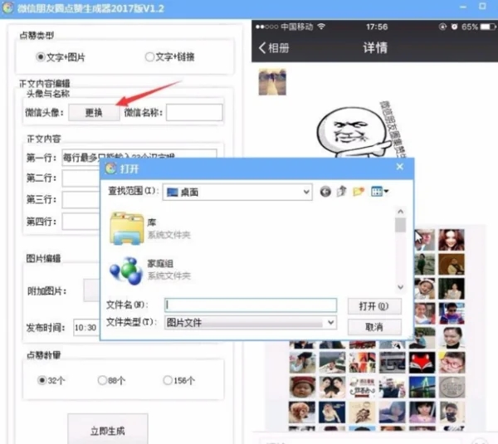The image size is (498, 444).
Task: Click the 微信名称 text field
Action: [194, 112]
